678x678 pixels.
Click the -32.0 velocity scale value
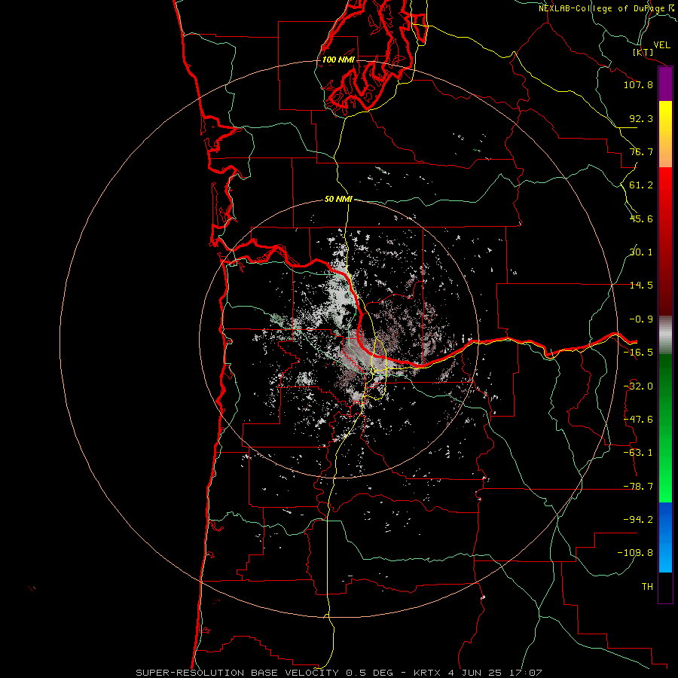pos(638,386)
